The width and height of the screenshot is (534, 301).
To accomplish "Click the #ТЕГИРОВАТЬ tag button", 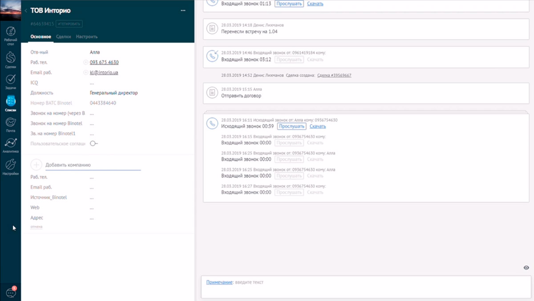I will 69,24.
